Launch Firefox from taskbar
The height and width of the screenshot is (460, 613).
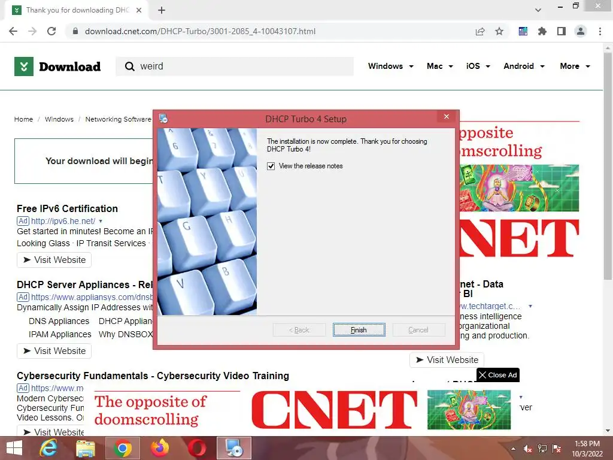click(x=160, y=448)
